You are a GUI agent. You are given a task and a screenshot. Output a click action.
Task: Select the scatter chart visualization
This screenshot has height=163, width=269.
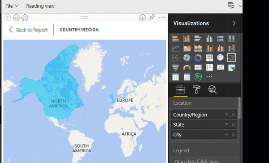(175, 57)
